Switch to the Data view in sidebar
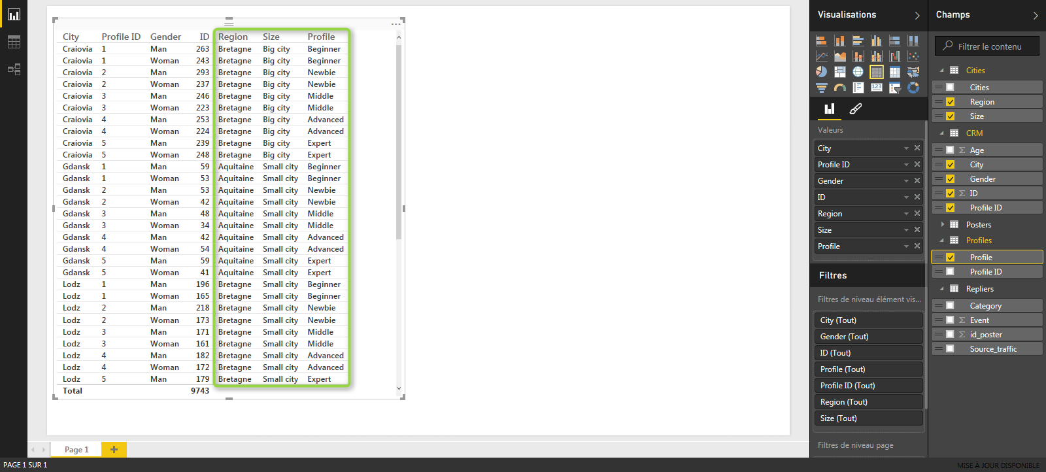Viewport: 1046px width, 472px height. pos(14,42)
